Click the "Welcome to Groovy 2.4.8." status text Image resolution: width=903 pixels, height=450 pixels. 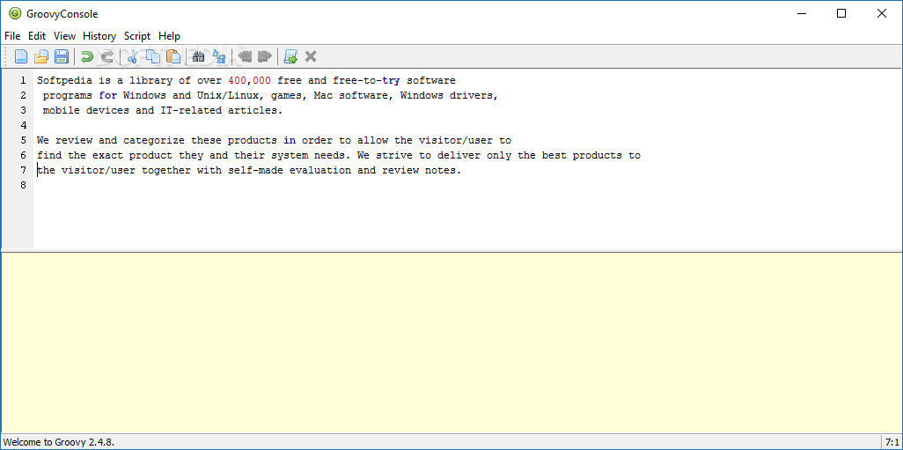(x=59, y=442)
